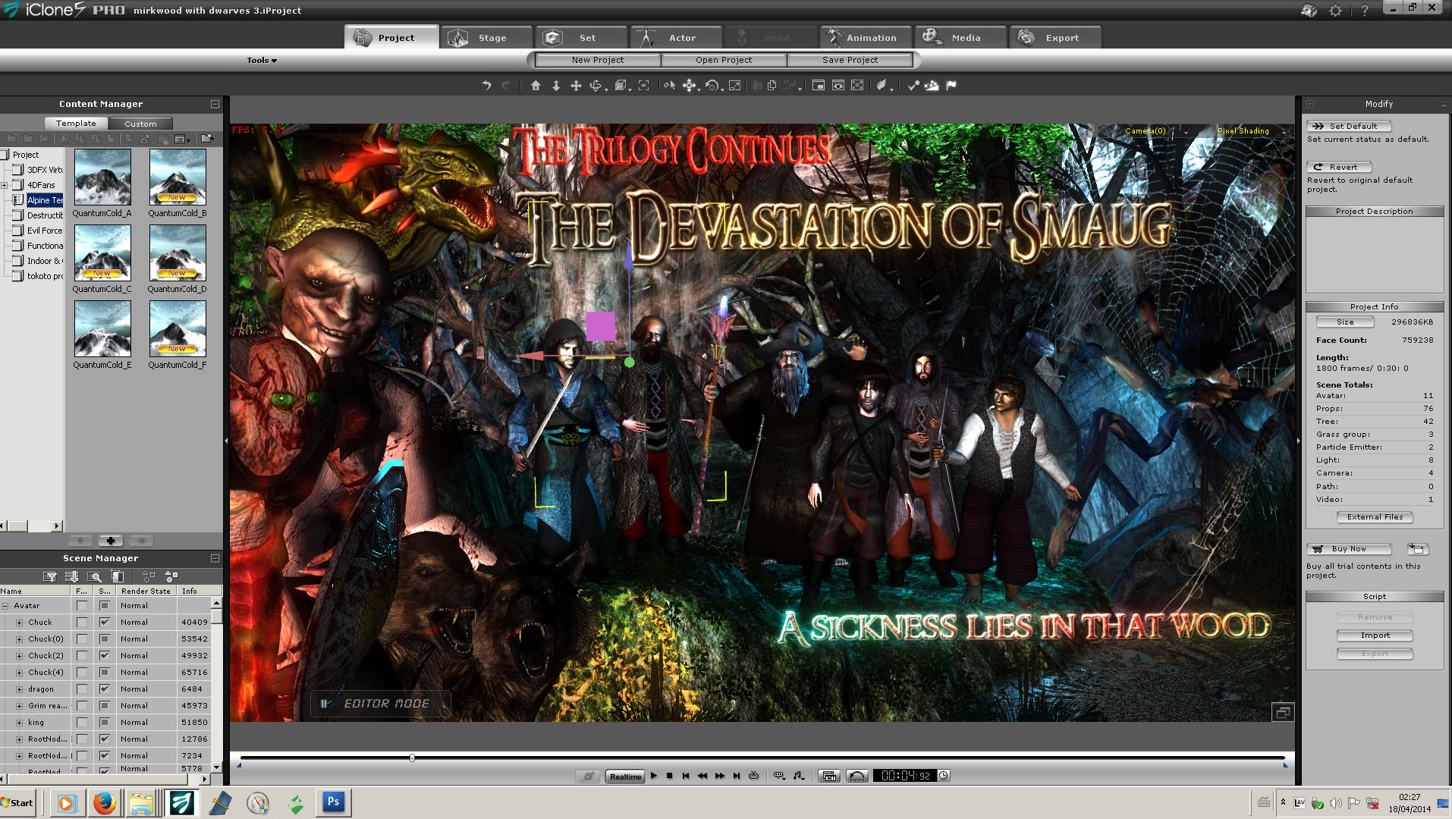Collapse the Avatar tree node
This screenshot has width=1452, height=819.
click(x=5, y=606)
